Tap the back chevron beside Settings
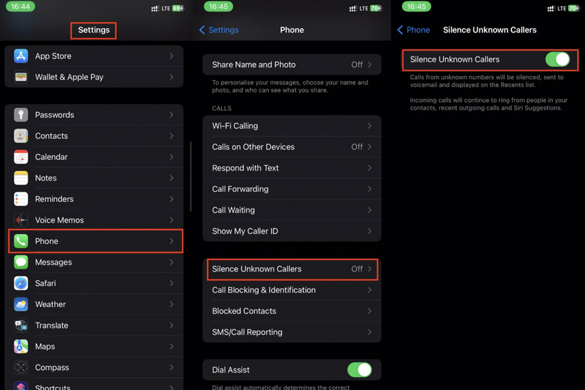 202,30
